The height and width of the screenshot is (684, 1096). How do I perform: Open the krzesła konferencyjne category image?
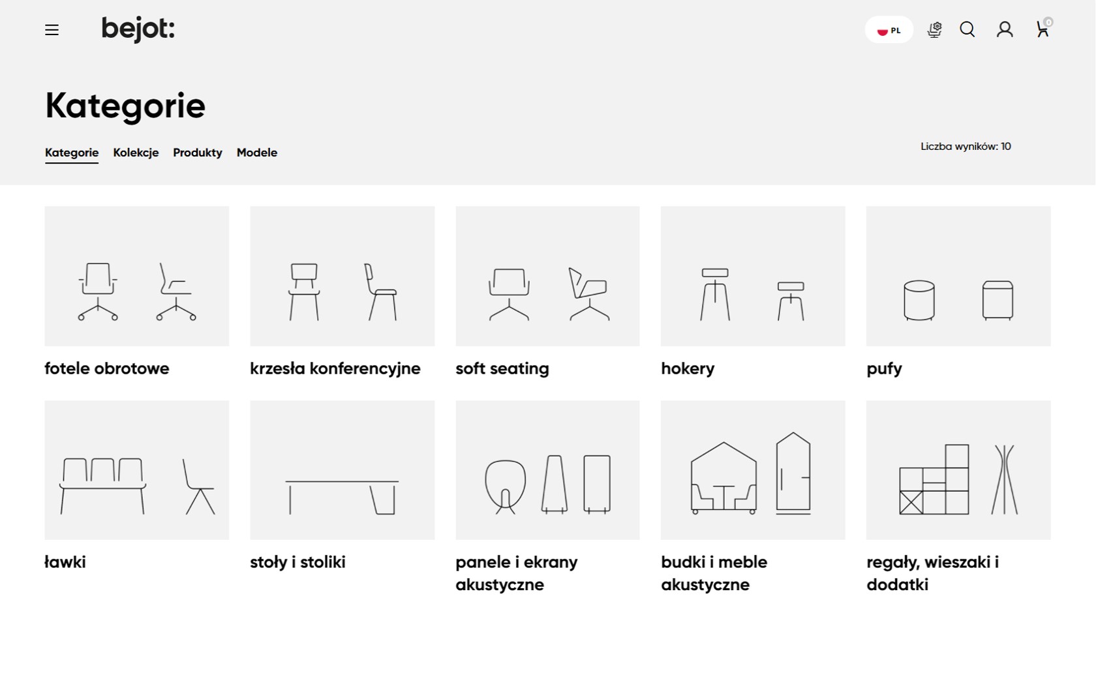click(342, 276)
